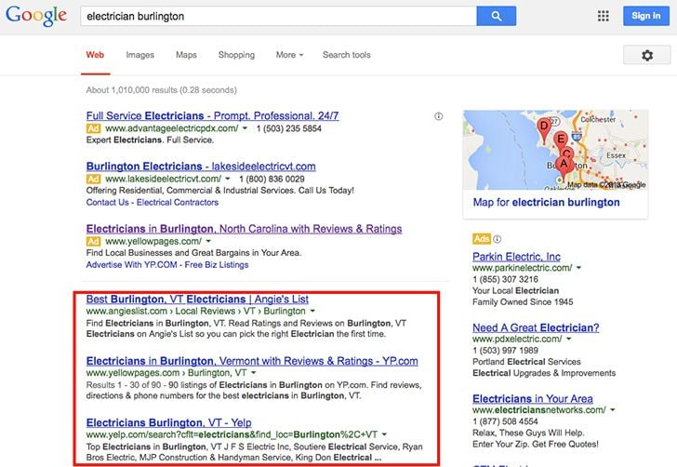Expand the lakesideelectricvt.com URL dropdown arrow
This screenshot has height=467, width=677.
(x=228, y=179)
